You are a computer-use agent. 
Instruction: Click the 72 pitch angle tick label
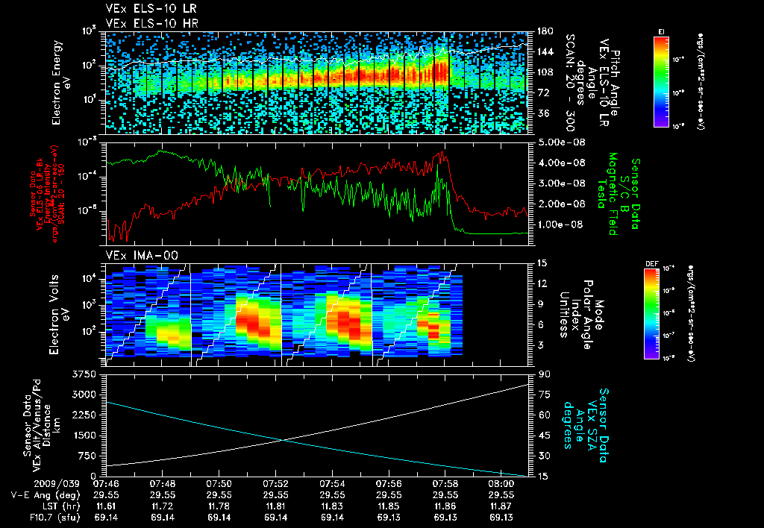(542, 92)
